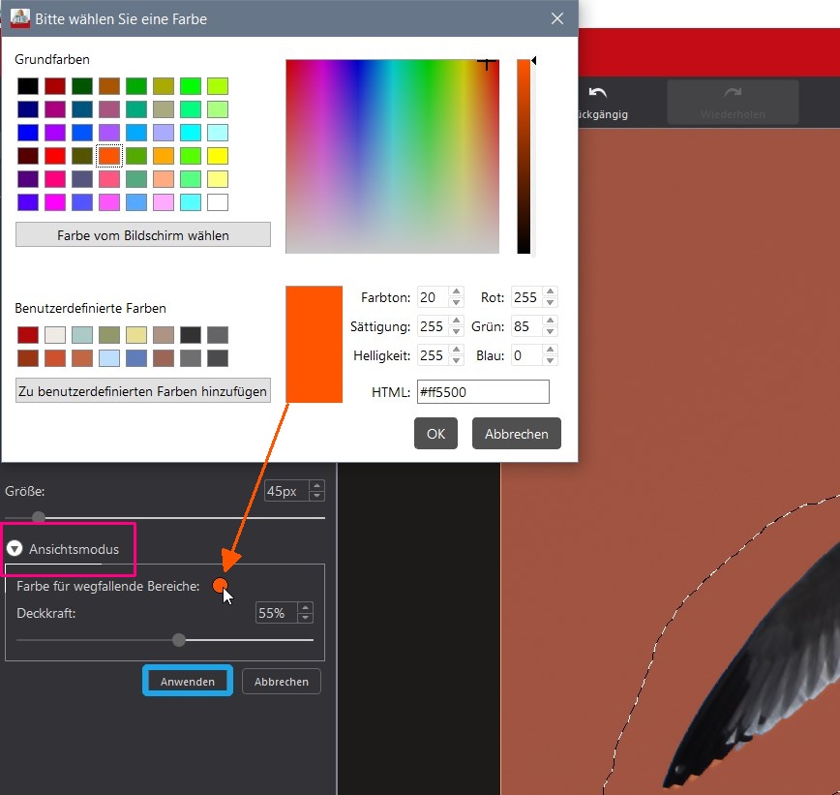Screen dimensions: 840x795
Task: Increase the Farbton value with up arrow
Action: 457,291
